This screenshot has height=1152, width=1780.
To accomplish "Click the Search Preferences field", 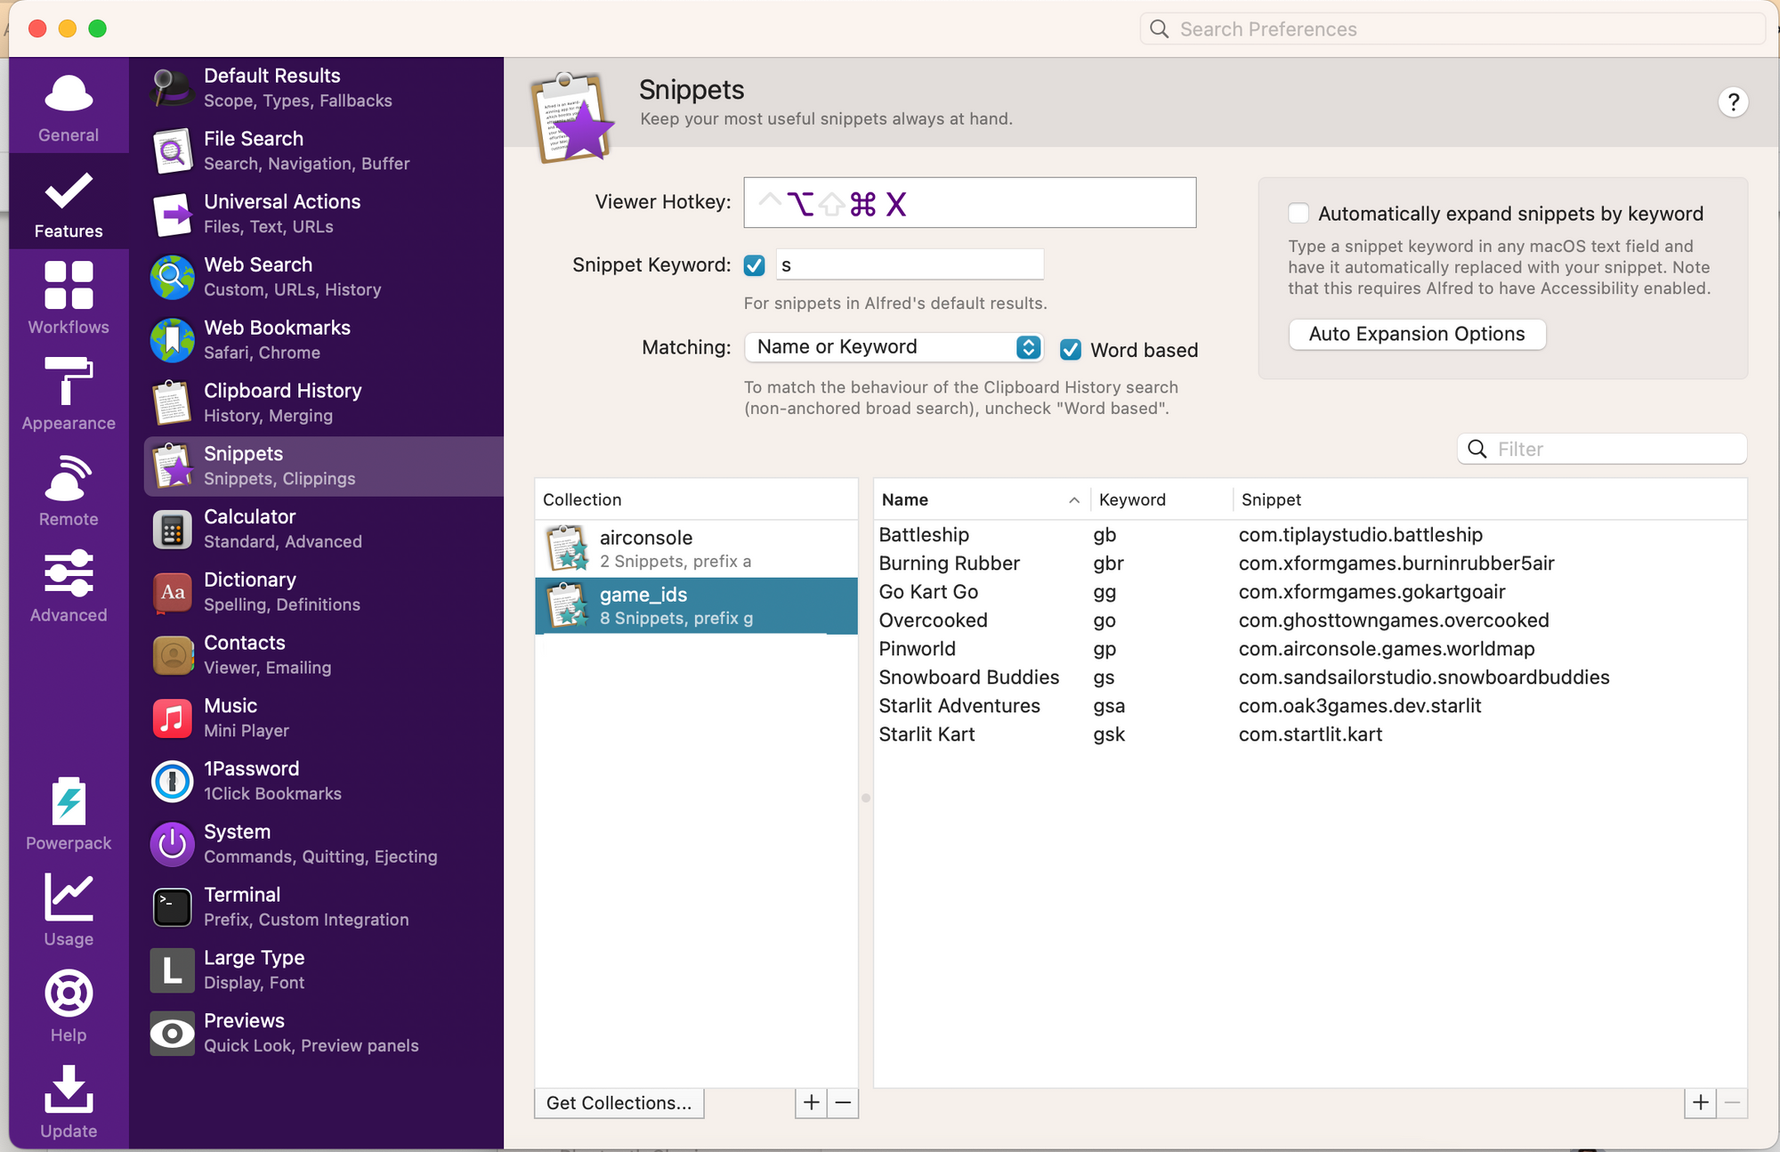I will [x=1452, y=29].
